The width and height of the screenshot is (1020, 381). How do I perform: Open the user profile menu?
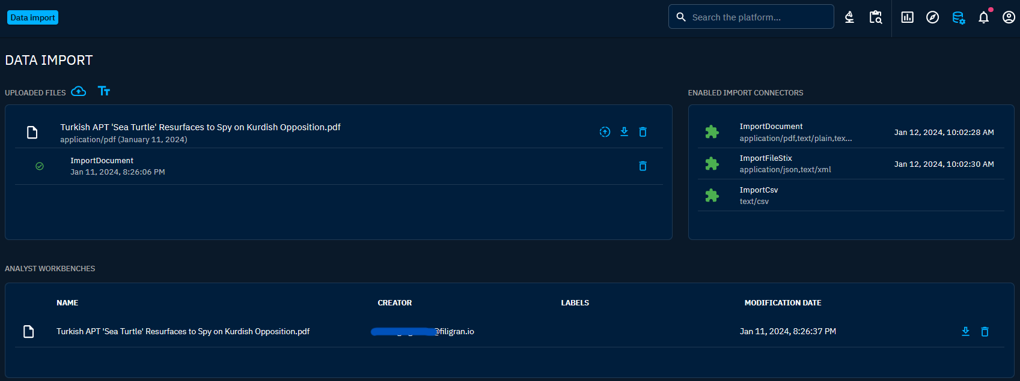pos(1009,17)
